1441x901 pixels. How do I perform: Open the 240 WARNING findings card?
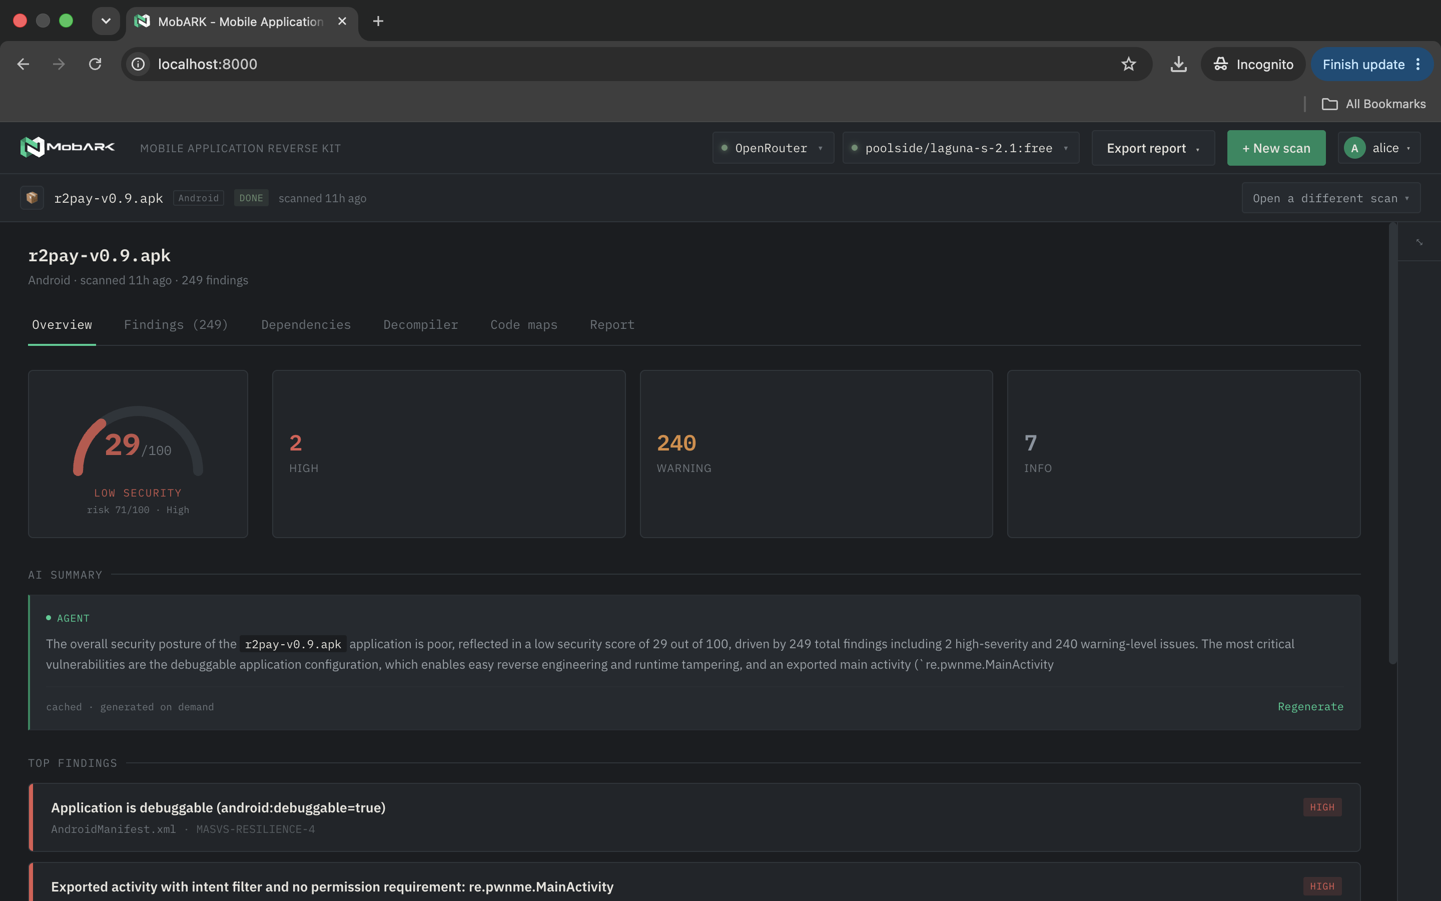click(x=816, y=454)
